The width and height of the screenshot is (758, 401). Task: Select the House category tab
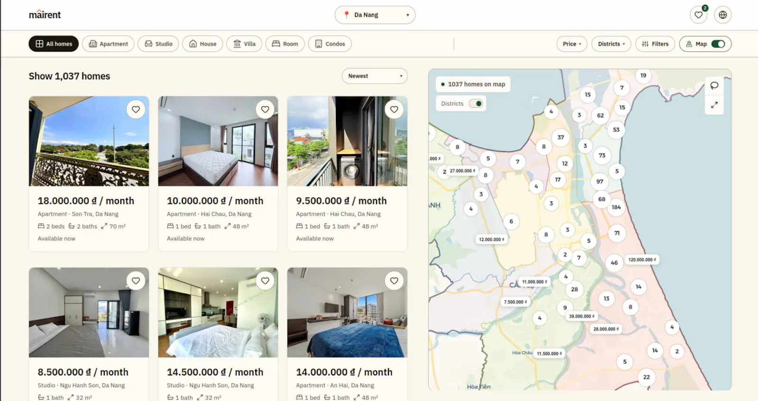coord(202,44)
